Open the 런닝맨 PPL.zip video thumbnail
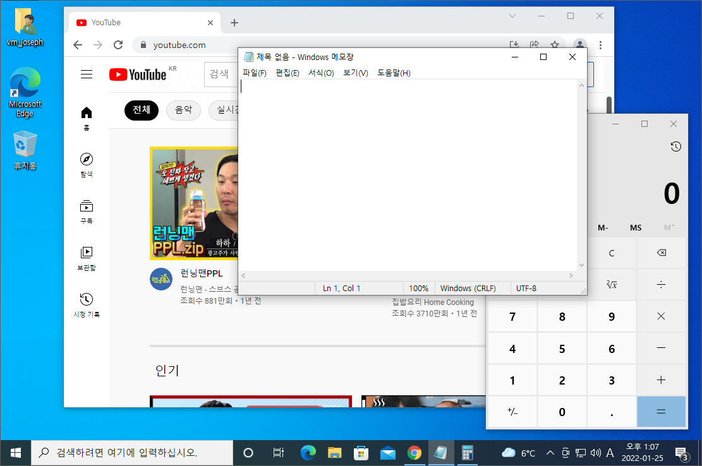Viewport: 702px width, 466px height. (x=194, y=203)
